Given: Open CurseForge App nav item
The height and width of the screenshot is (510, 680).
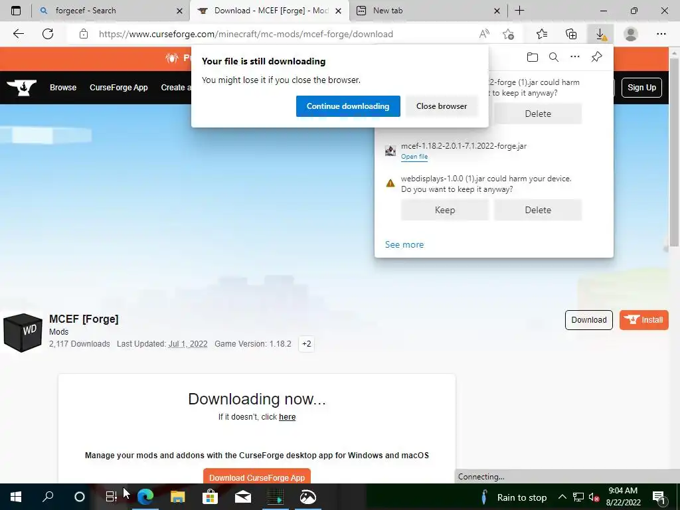Looking at the screenshot, I should coord(118,87).
